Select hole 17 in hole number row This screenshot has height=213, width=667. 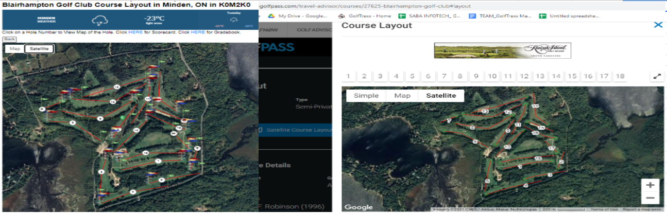[x=604, y=76]
